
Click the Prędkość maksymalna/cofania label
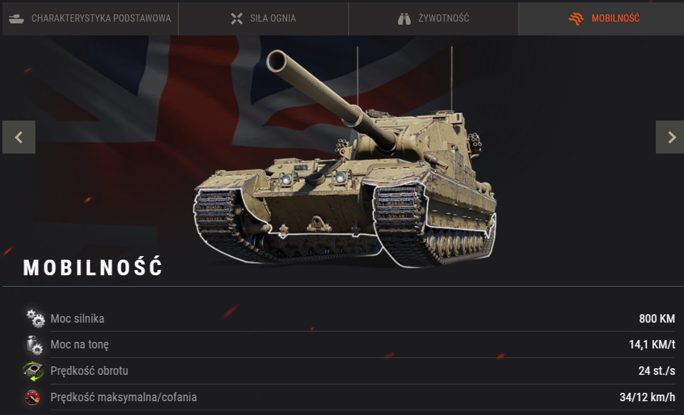click(x=123, y=397)
